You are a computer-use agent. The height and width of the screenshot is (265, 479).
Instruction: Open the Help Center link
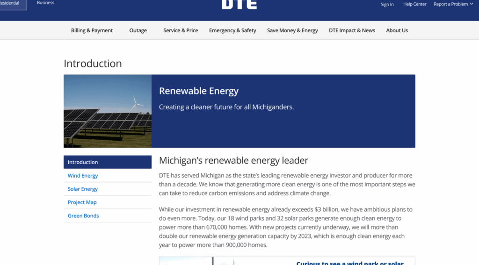click(x=415, y=4)
